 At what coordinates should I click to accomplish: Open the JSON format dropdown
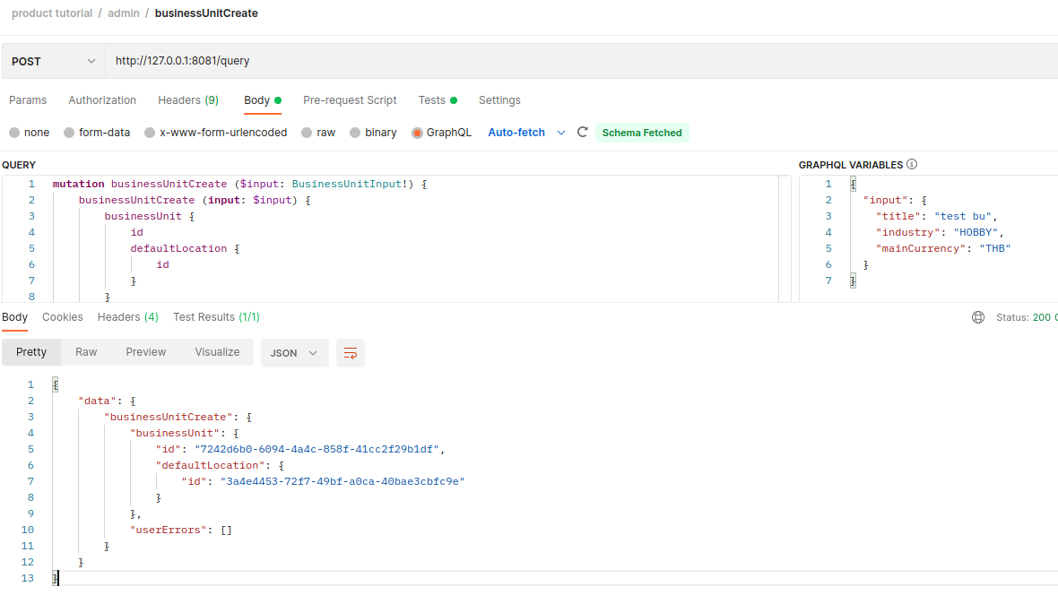click(x=294, y=353)
